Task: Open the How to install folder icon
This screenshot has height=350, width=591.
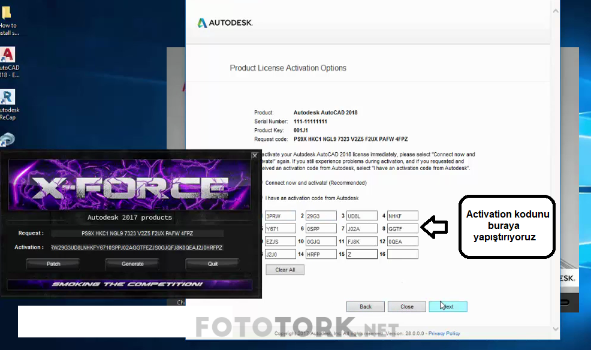Action: click(8, 21)
